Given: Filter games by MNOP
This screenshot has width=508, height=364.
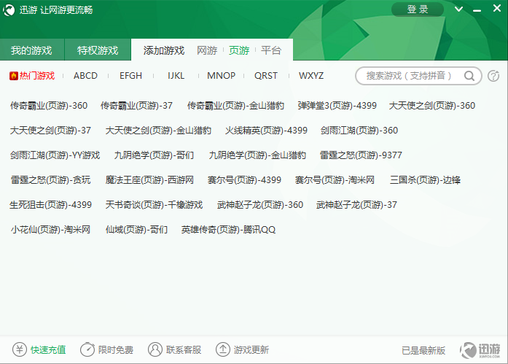Looking at the screenshot, I should coord(222,76).
